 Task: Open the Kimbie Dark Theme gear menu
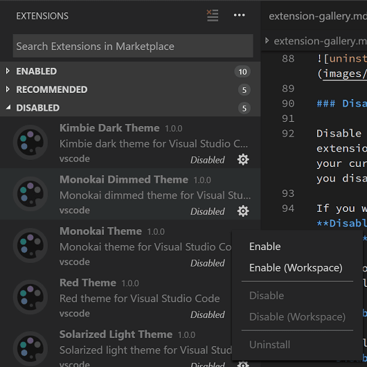pyautogui.click(x=243, y=160)
